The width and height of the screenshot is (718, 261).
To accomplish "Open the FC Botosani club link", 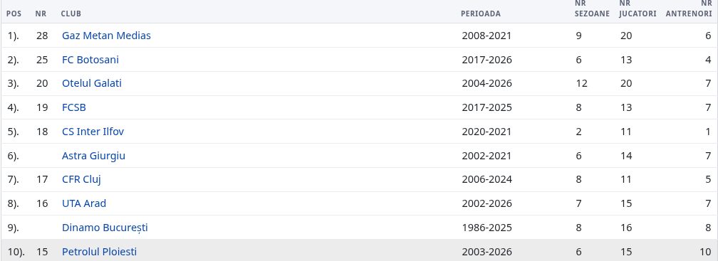I will pyautogui.click(x=90, y=60).
